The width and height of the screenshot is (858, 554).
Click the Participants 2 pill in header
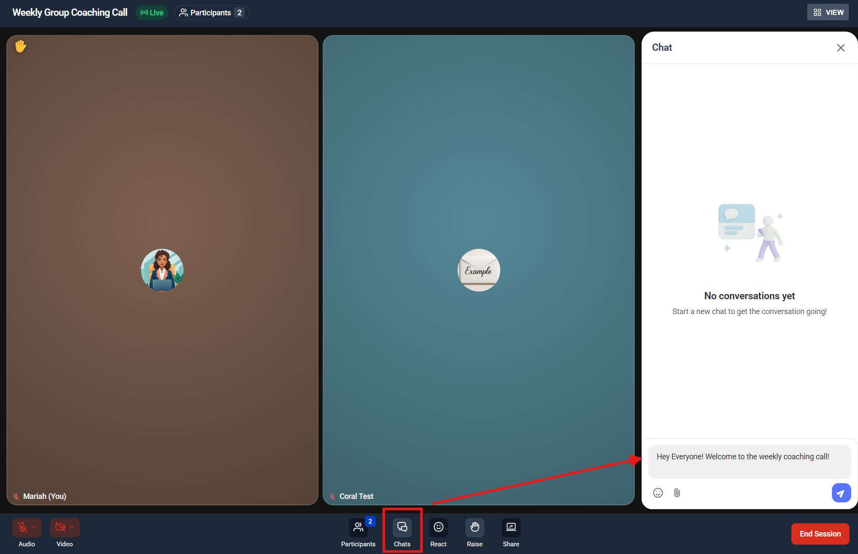(211, 13)
